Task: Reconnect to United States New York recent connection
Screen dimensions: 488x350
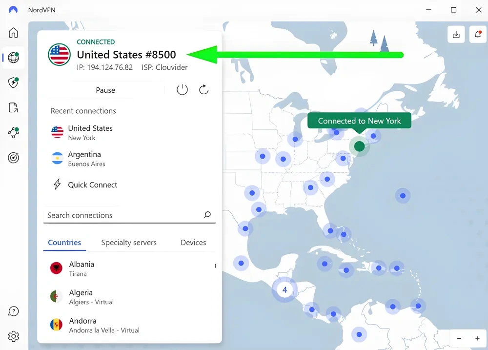Action: (x=129, y=132)
